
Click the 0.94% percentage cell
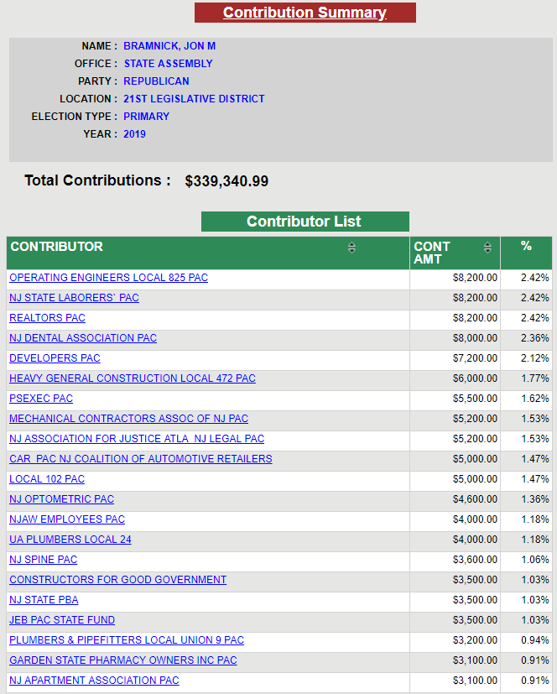[x=527, y=640]
